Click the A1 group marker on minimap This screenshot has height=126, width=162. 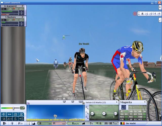(x=92, y=114)
